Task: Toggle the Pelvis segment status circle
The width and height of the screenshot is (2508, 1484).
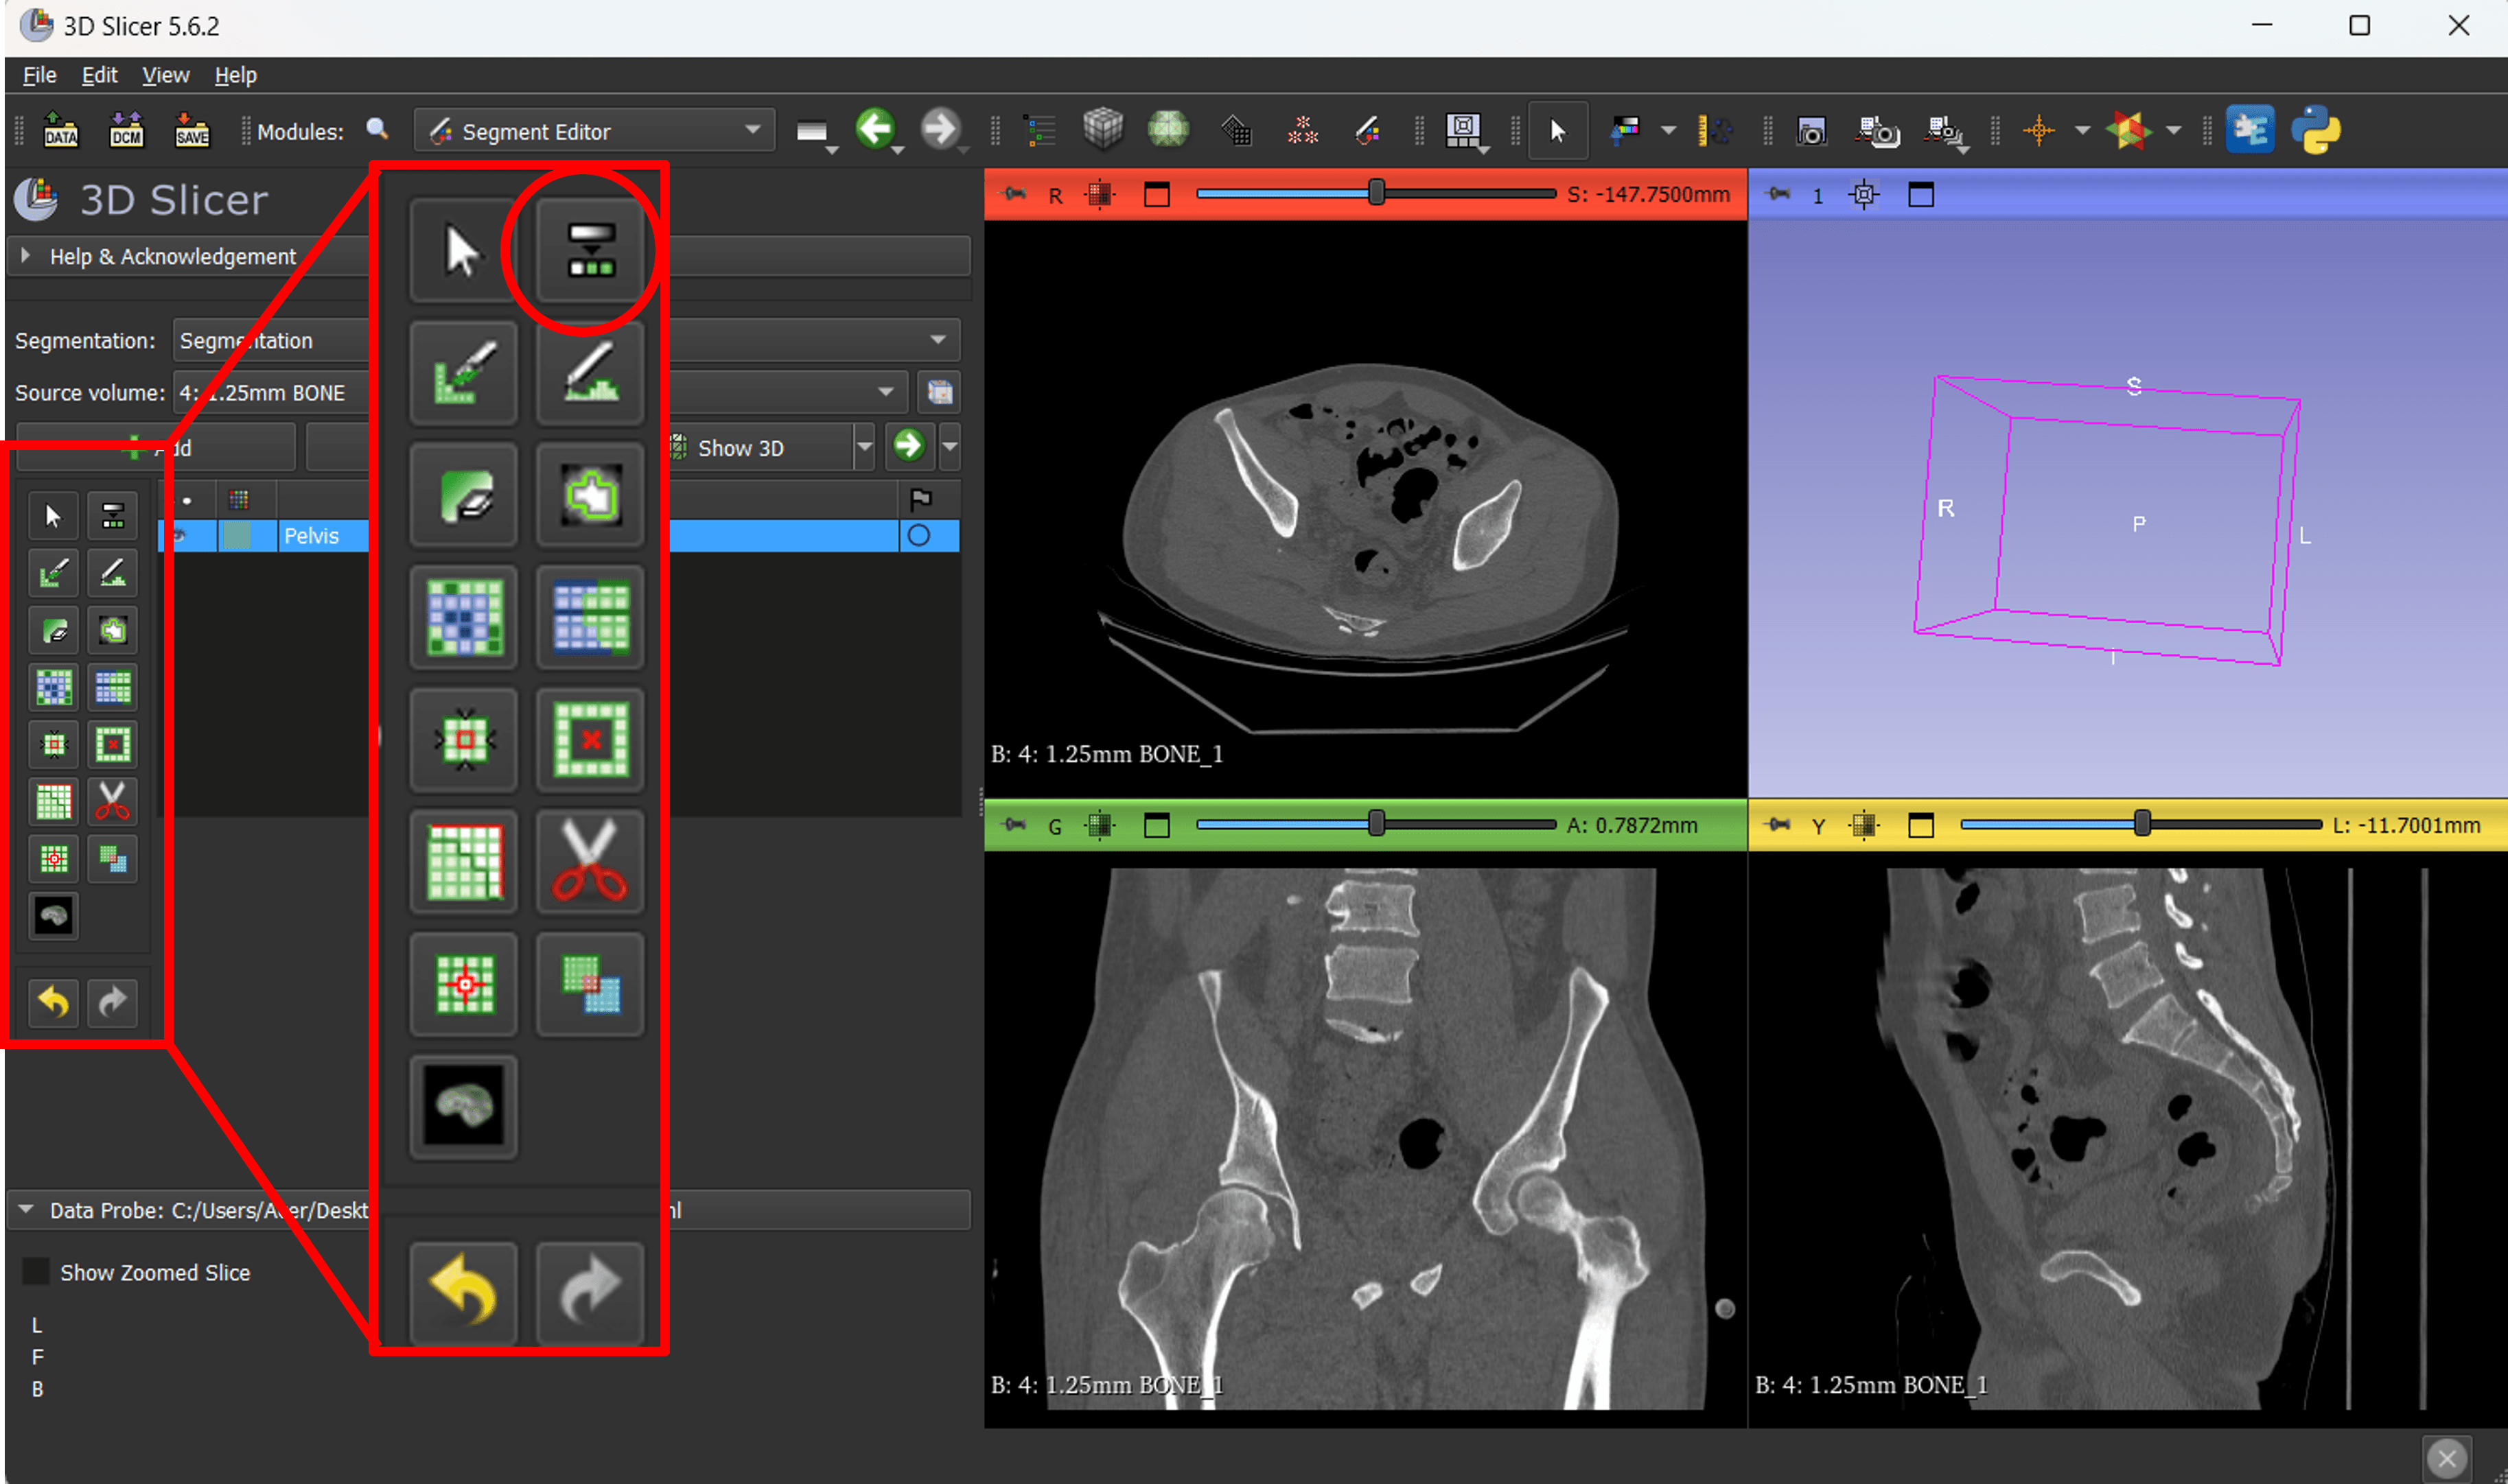Action: (x=918, y=535)
